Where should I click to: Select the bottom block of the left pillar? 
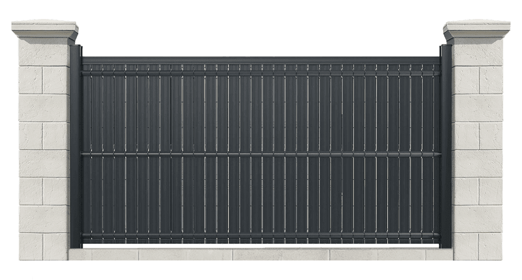point(45,247)
